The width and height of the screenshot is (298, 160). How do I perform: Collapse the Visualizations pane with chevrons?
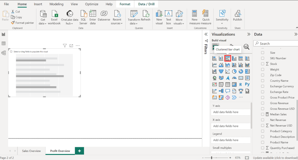pos(249,34)
